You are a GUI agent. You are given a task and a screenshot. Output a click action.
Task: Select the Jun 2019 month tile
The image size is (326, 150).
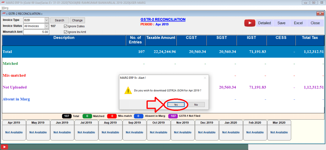click(62, 130)
